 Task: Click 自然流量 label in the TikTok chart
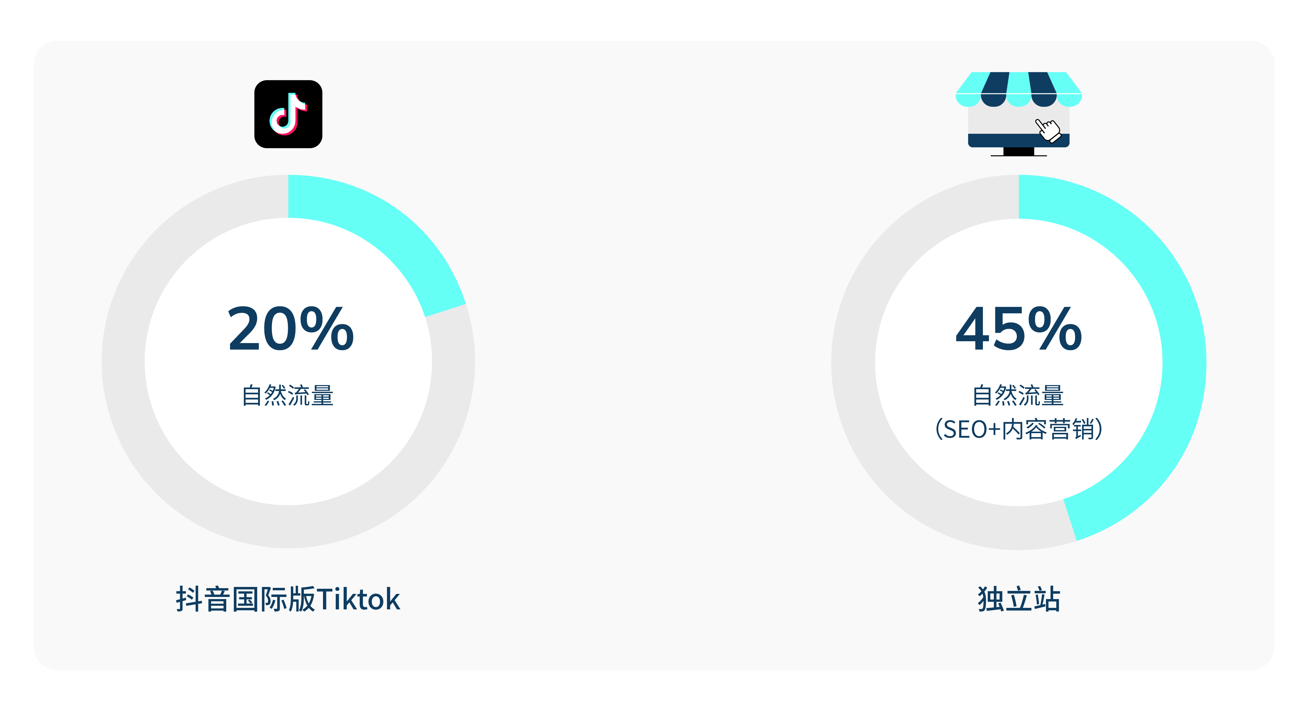[287, 395]
